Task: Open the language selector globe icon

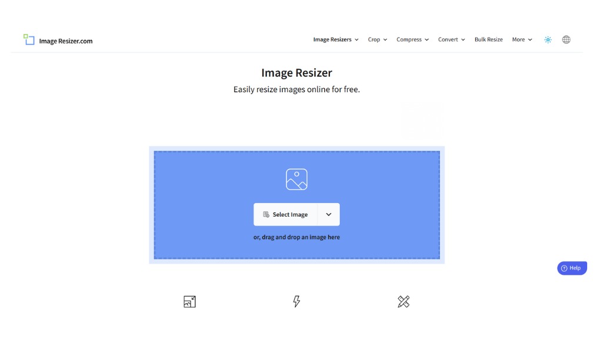Action: point(566,40)
